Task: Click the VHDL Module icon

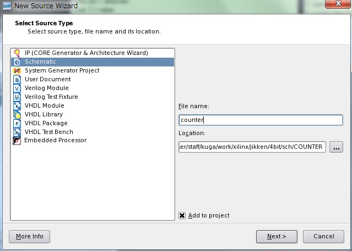Action: (x=17, y=105)
